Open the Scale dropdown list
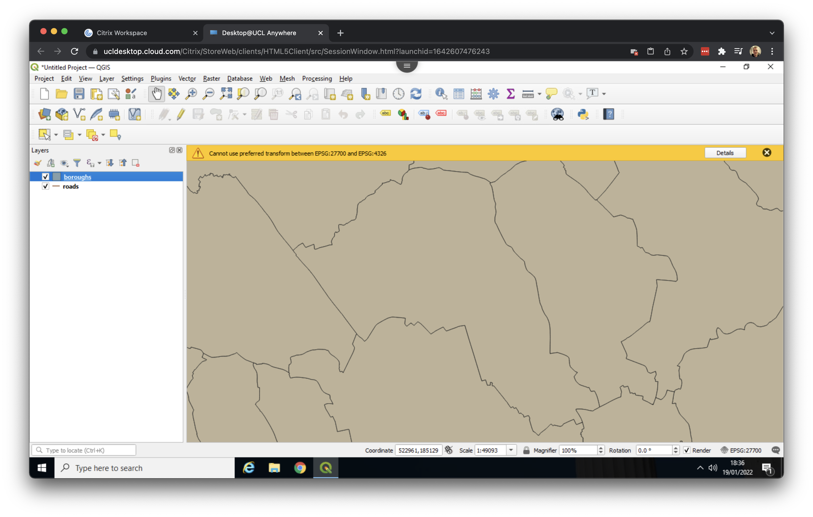 click(x=511, y=450)
